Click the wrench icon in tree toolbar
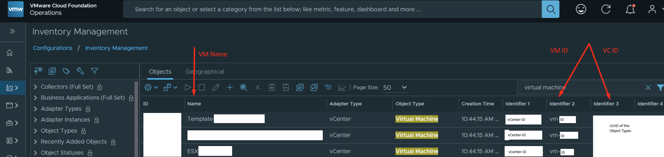This screenshot has height=157, width=664. coord(80,71)
